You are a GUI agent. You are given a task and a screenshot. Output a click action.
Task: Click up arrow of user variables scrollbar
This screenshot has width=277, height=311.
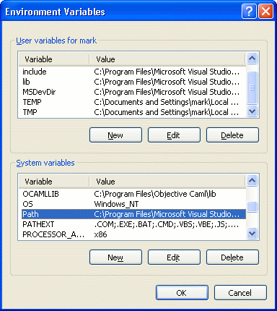coord(252,59)
